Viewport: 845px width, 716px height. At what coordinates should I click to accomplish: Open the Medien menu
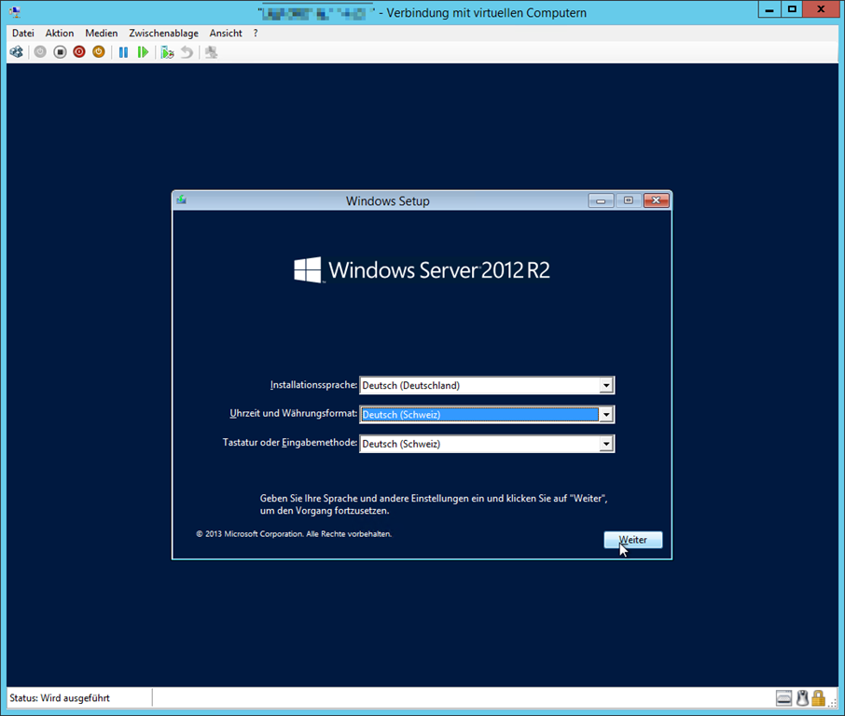pyautogui.click(x=102, y=34)
